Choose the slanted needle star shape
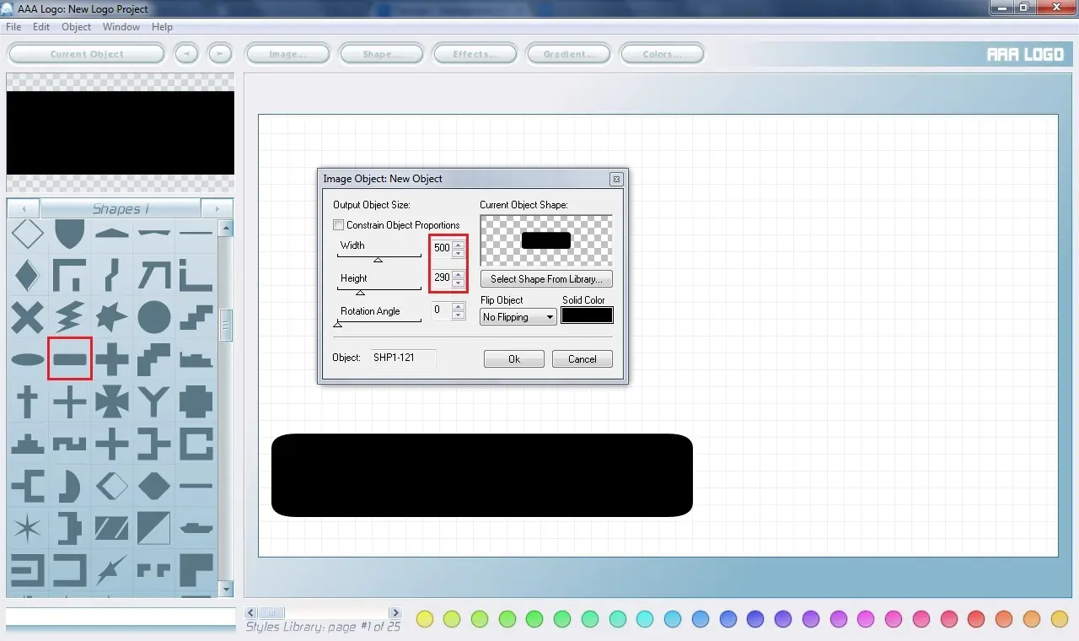 (112, 570)
